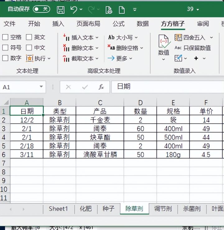The width and height of the screenshot is (224, 230).
Task: Click the blue arrow 更多 icon
Action: point(111,58)
